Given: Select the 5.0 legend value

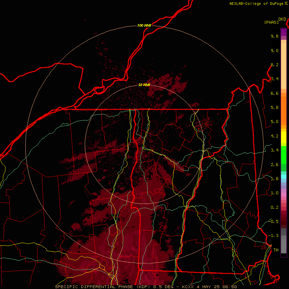Looking at the screenshot, I should click(275, 122).
